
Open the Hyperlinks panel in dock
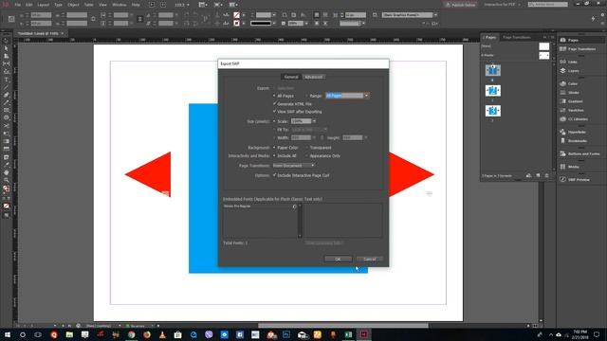click(x=573, y=132)
